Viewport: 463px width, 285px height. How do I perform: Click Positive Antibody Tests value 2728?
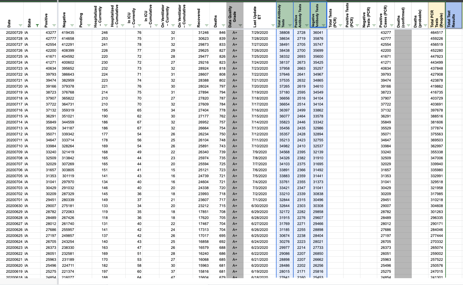301,33
